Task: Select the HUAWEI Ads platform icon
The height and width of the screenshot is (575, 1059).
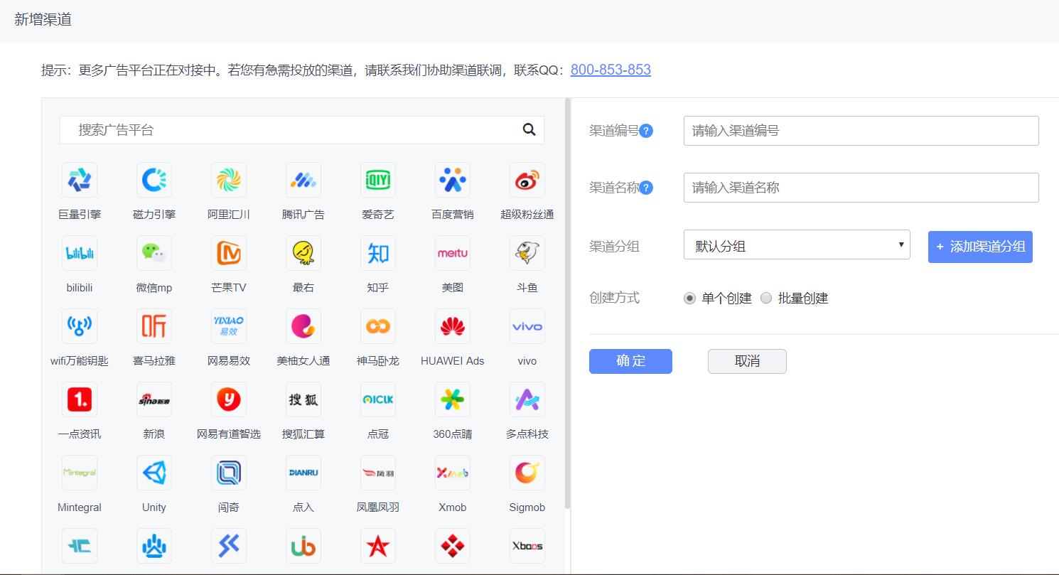Action: (453, 326)
